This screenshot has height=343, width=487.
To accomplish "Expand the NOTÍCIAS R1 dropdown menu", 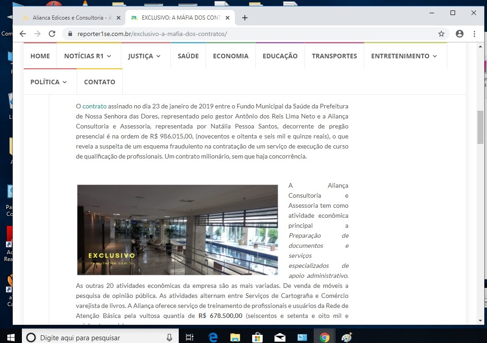I will coord(88,56).
